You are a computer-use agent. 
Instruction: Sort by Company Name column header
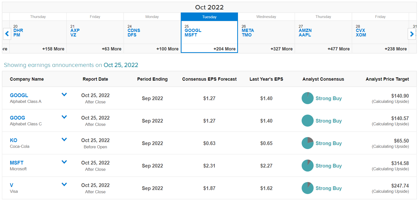pos(27,79)
